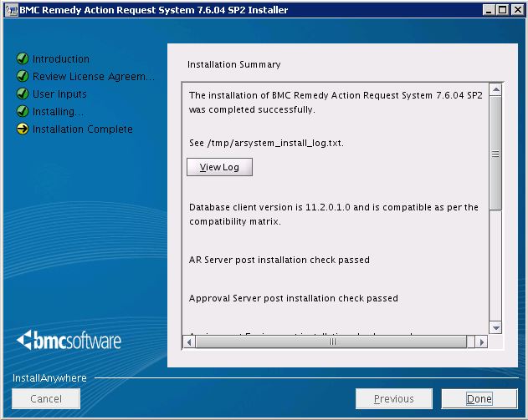Click the vertical scrollbar thumb in the summary
Image resolution: width=528 pixels, height=420 pixels.
(495, 154)
